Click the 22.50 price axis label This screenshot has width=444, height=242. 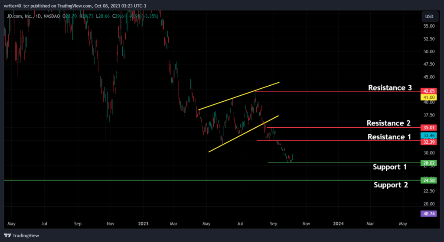pyautogui.click(x=429, y=191)
